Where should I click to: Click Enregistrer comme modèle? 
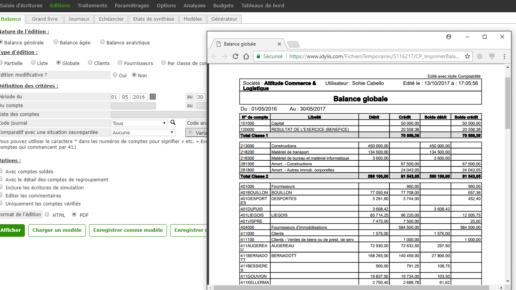point(128,230)
